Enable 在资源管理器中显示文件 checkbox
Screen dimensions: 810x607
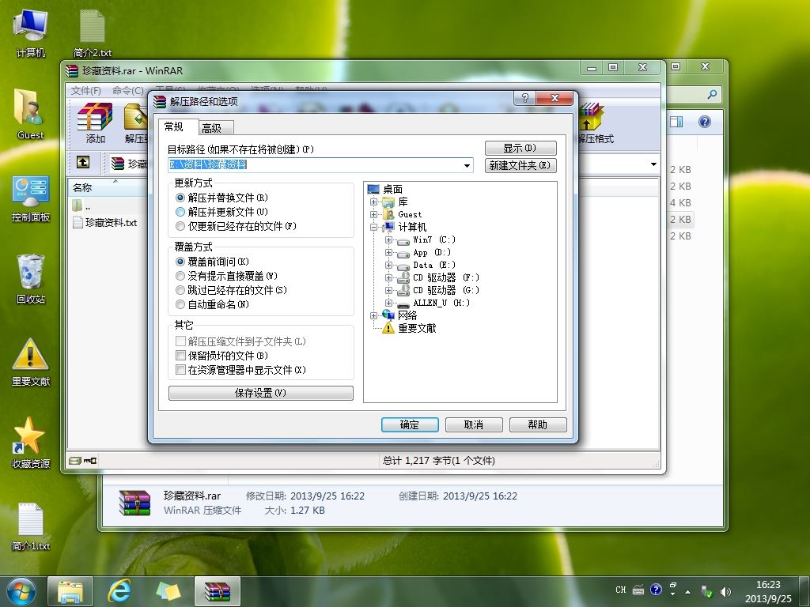point(180,370)
